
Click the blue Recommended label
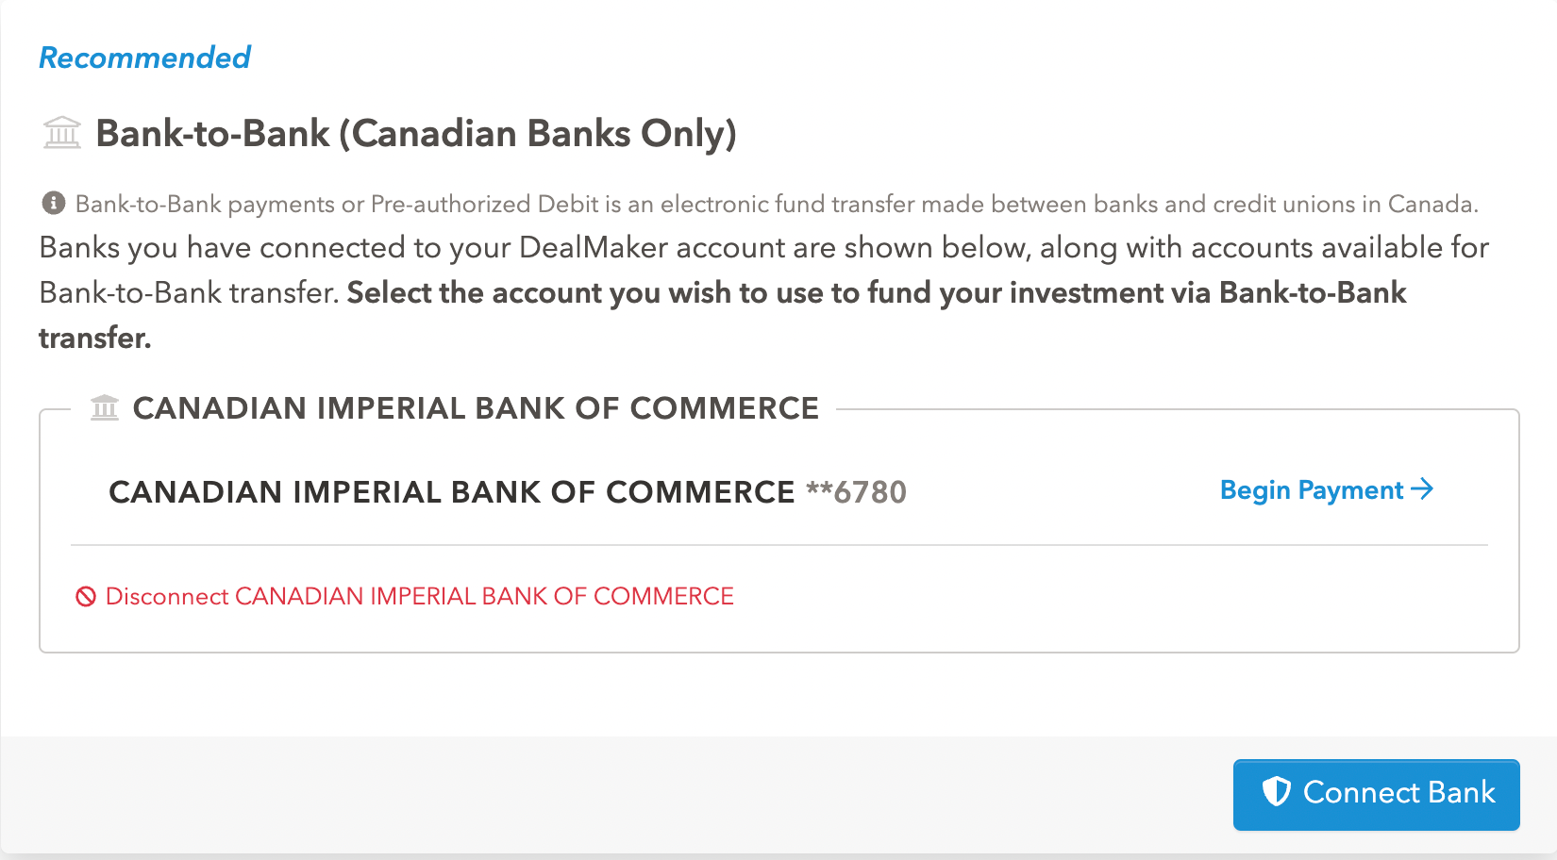pos(144,58)
